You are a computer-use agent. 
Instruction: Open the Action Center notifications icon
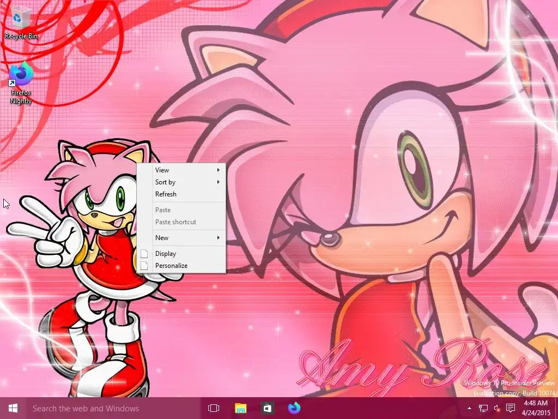[511, 408]
